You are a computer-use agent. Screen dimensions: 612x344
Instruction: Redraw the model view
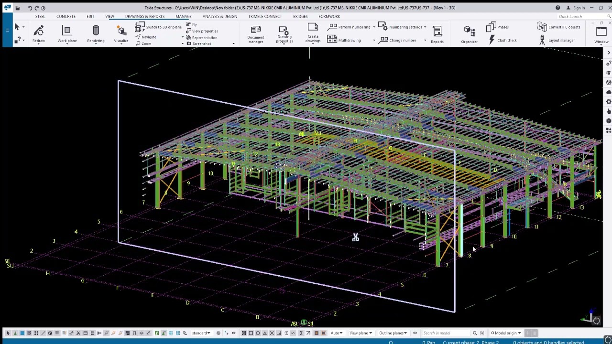[x=39, y=34]
